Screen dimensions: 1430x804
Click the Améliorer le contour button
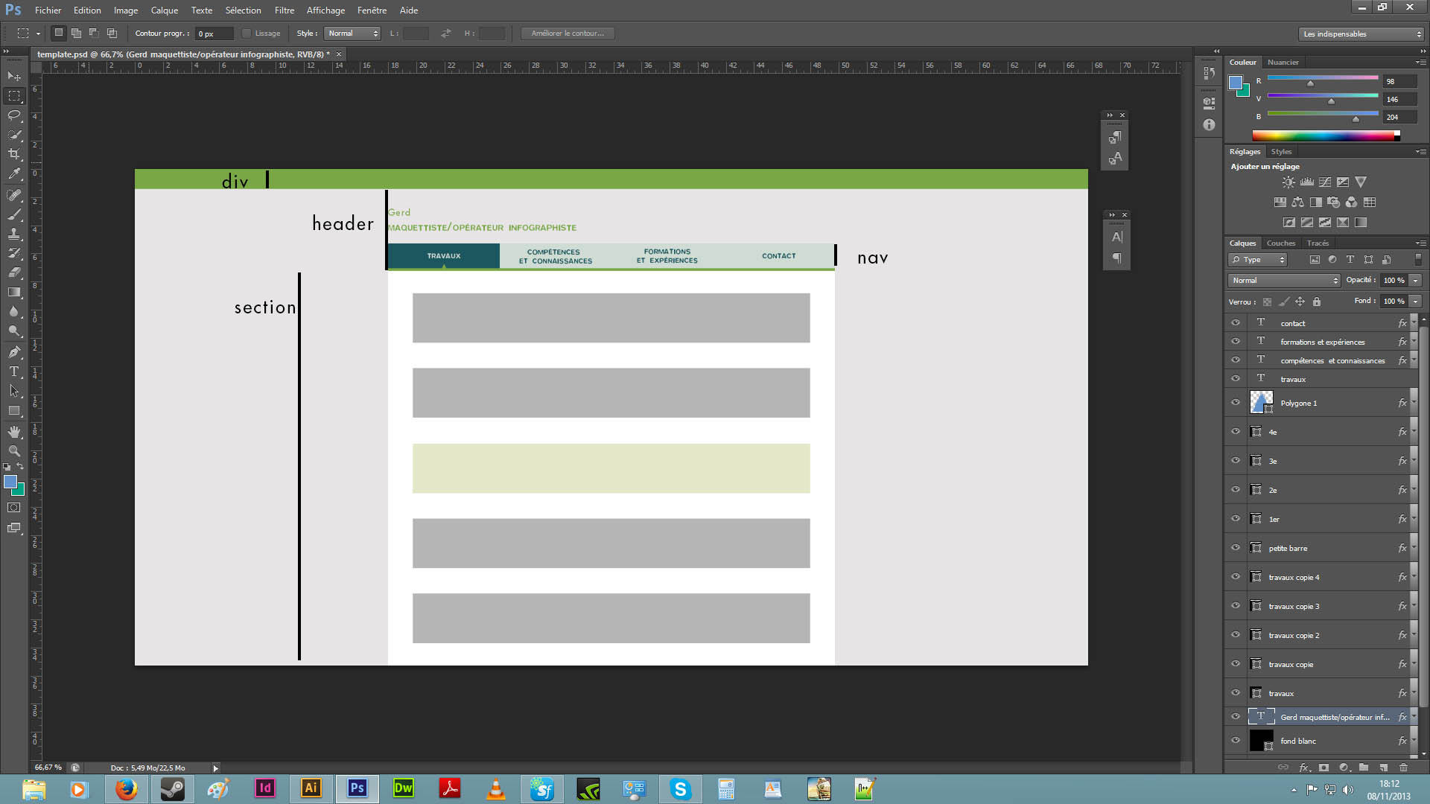tap(568, 33)
